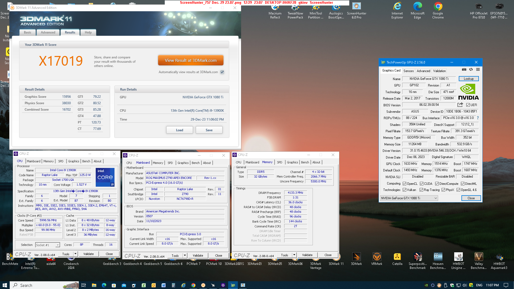Open the notification center in the system tray

point(506,285)
